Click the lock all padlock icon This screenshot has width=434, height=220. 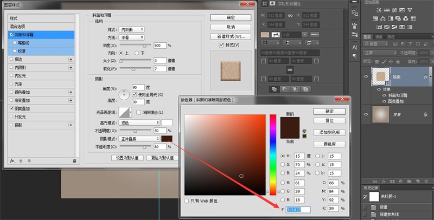click(x=398, y=61)
